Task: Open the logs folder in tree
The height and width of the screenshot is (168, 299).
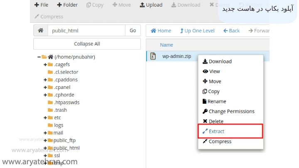Action: click(59, 125)
